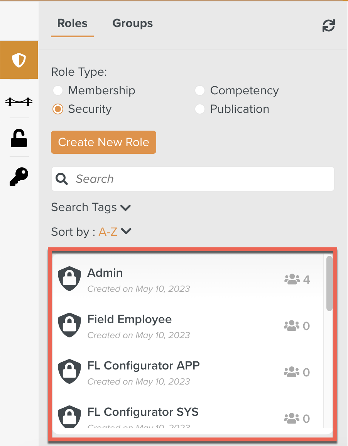
Task: Switch to the Roles tab
Action: tap(72, 24)
